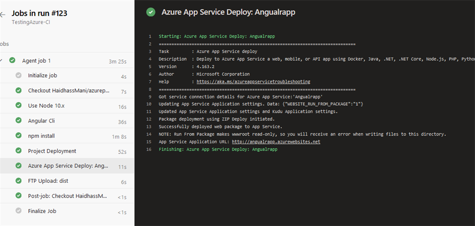Click the Task Azure App Service deploy line
Image resolution: width=475 pixels, height=226 pixels.
tap(208, 52)
